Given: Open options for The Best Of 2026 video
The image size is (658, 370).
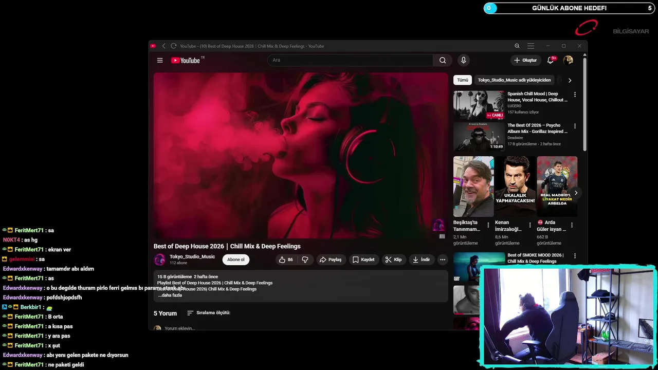Looking at the screenshot, I should click(x=575, y=126).
